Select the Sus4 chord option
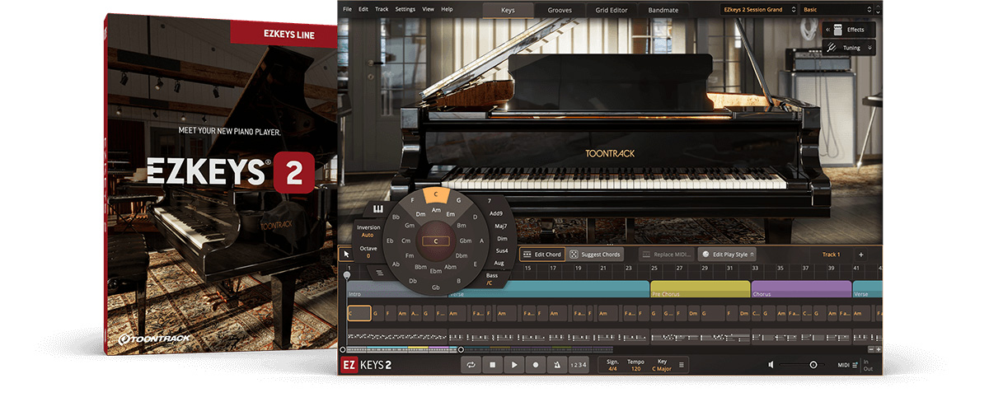The height and width of the screenshot is (402, 989). pyautogui.click(x=501, y=250)
